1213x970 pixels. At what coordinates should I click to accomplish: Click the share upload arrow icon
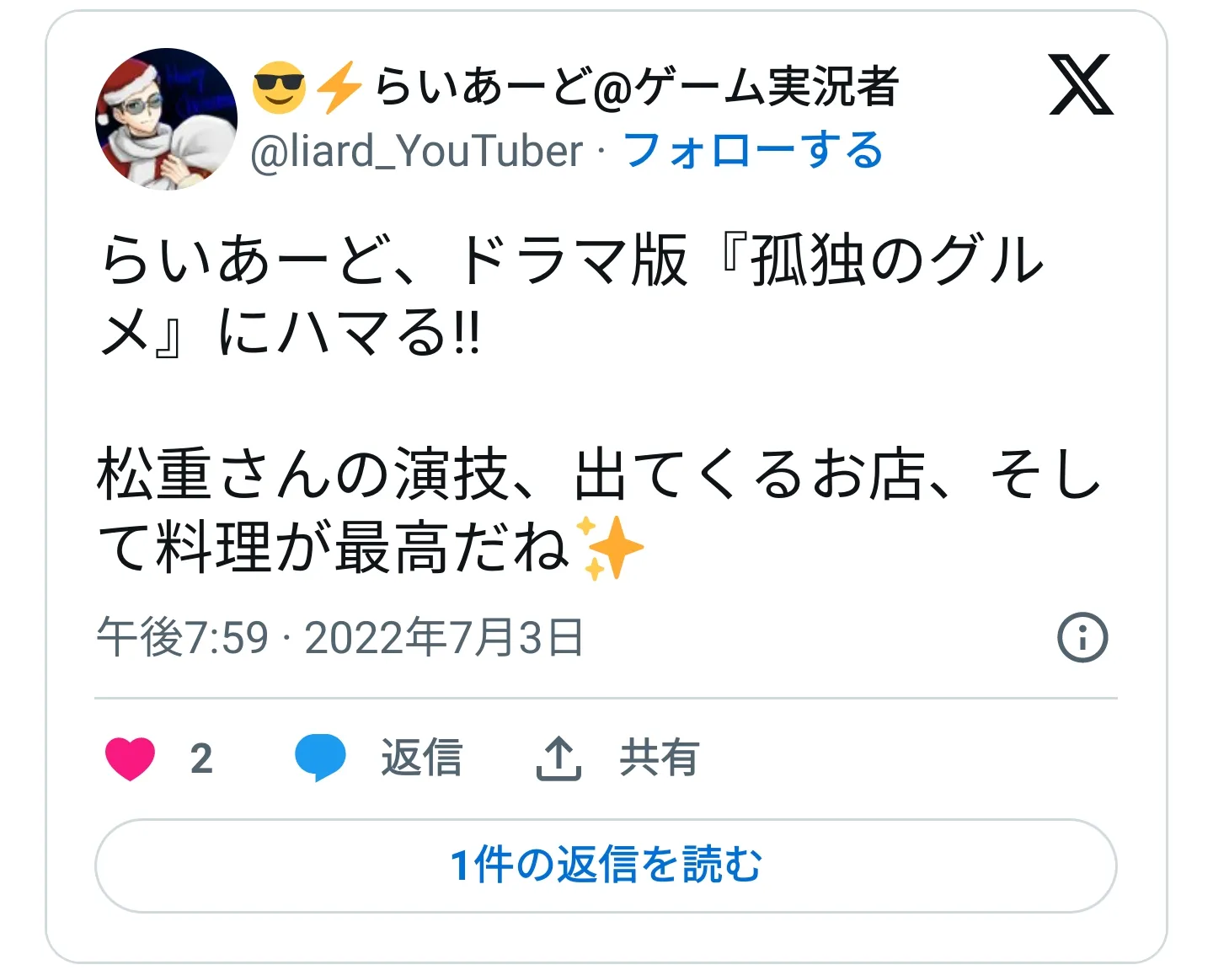[x=558, y=758]
